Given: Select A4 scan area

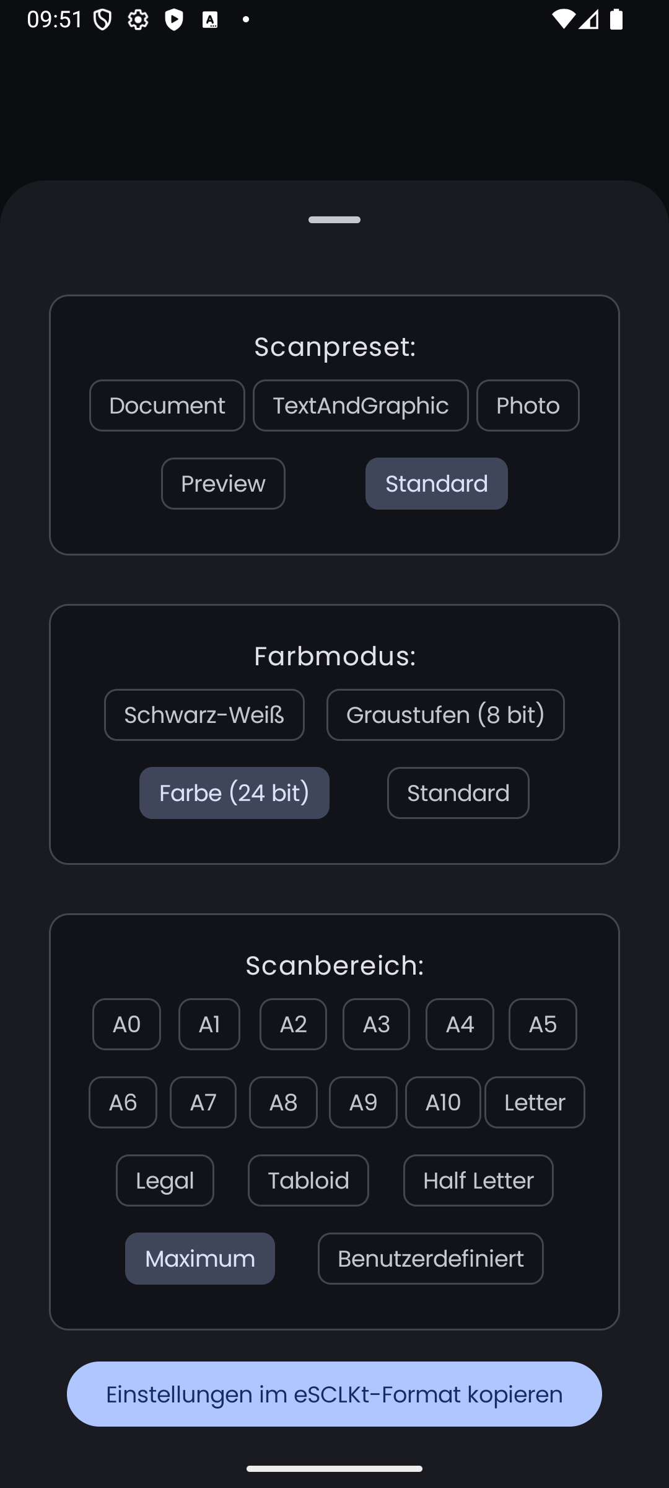Looking at the screenshot, I should [460, 1024].
